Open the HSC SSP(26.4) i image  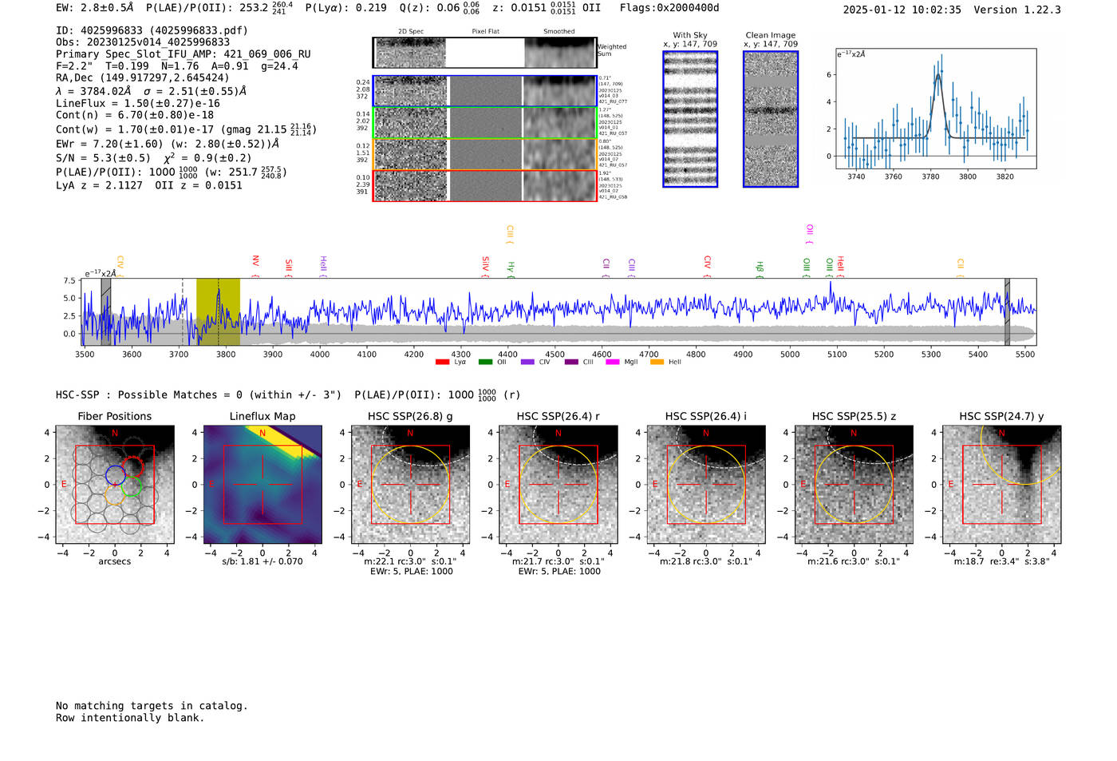click(706, 484)
